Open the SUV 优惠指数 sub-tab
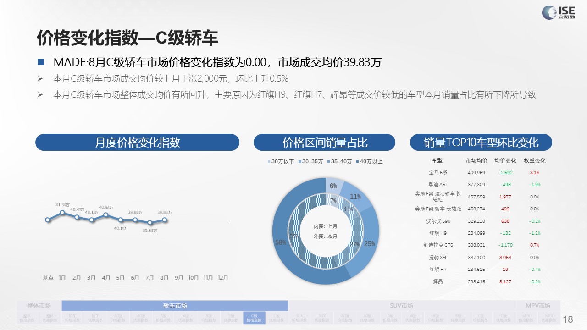587x330 pixels. 322,318
